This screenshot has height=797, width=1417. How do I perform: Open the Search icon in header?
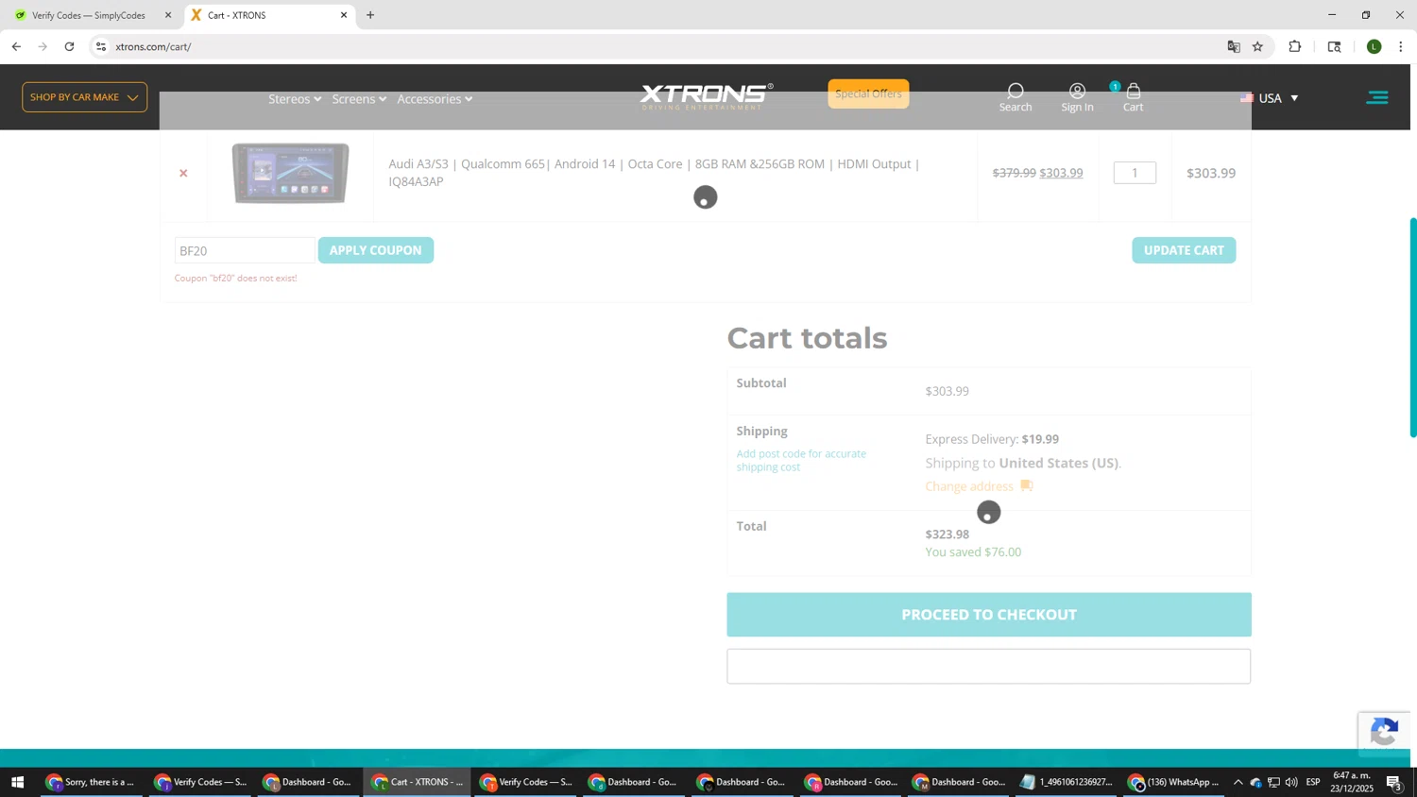(x=1016, y=97)
